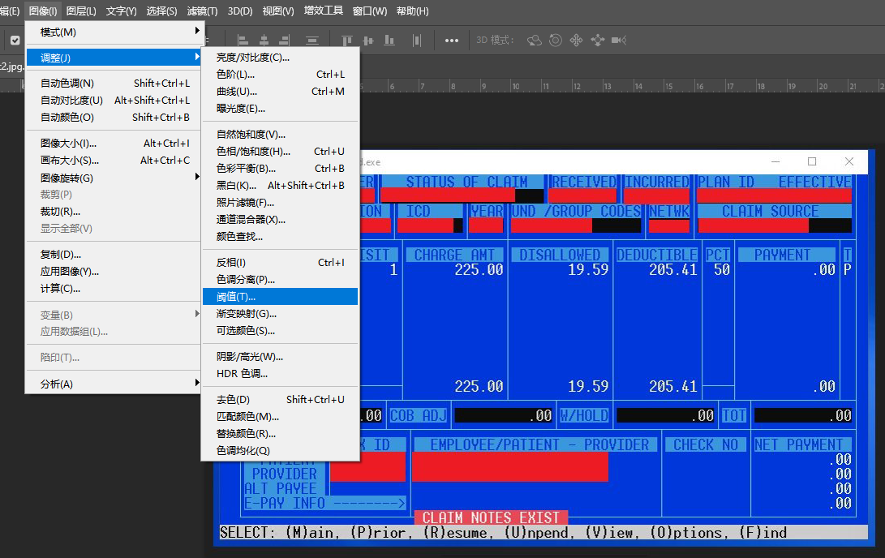Click the distribute horizontally icon
Screen dimensions: 885x558
[416, 40]
